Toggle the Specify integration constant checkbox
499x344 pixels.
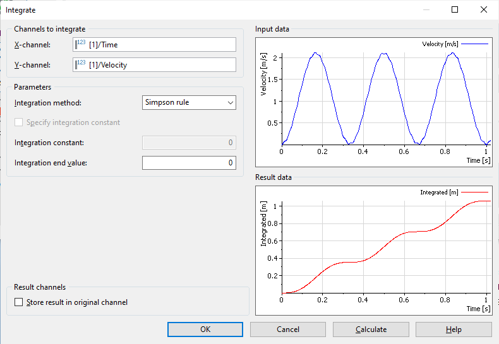point(19,122)
